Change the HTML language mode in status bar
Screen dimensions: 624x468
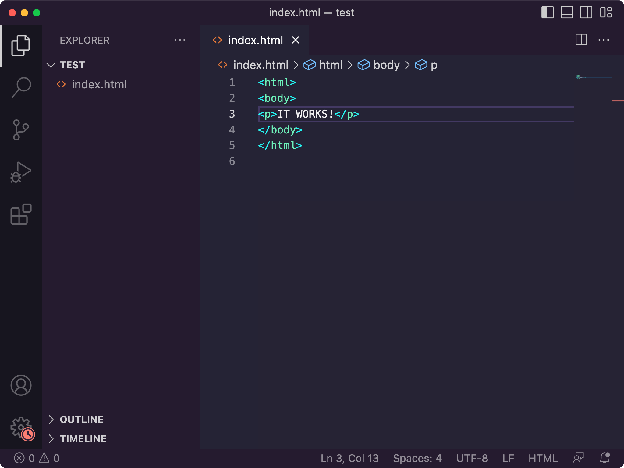(x=543, y=458)
